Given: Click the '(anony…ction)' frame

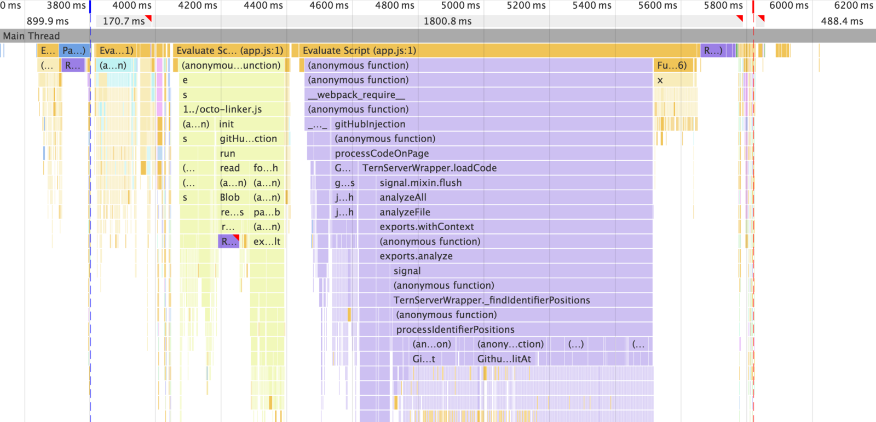Looking at the screenshot, I should 511,344.
